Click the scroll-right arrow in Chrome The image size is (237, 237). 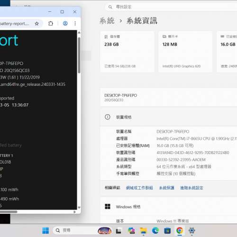[75, 212]
